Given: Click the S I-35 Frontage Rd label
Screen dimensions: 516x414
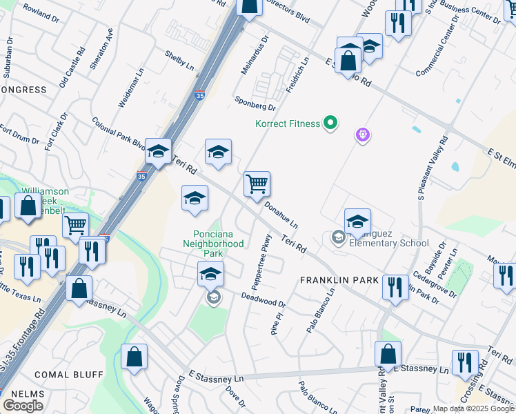Looking at the screenshot, I should pyautogui.click(x=22, y=340).
